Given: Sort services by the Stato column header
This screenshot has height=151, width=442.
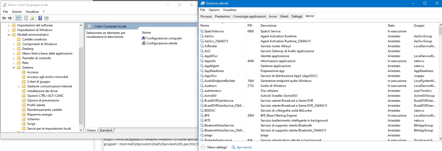Looking at the screenshot, I should [x=399, y=26].
